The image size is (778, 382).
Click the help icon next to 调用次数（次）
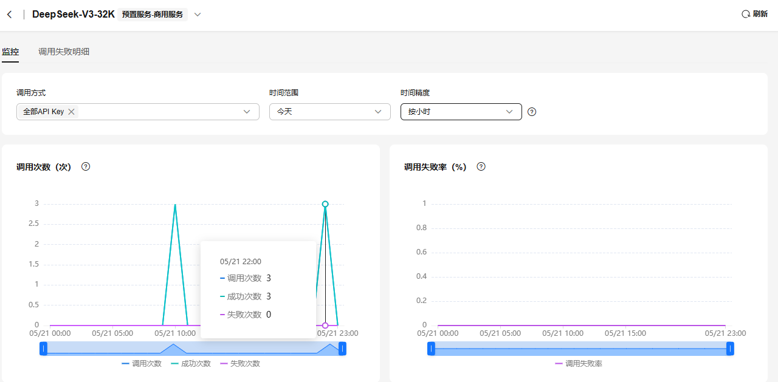click(x=86, y=166)
